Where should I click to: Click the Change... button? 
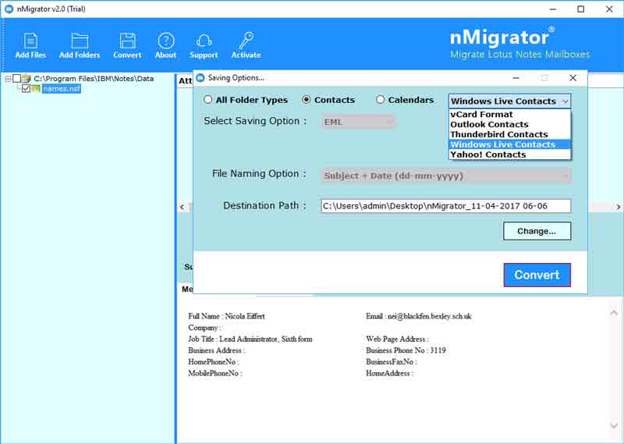537,231
